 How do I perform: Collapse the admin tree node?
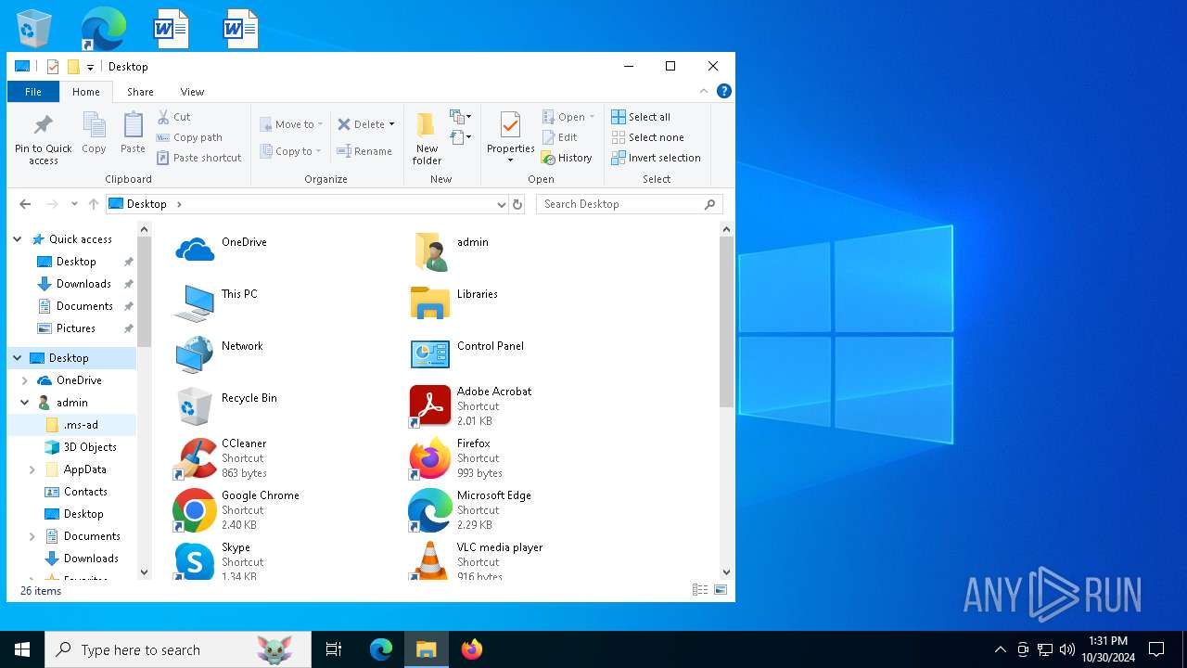(25, 403)
